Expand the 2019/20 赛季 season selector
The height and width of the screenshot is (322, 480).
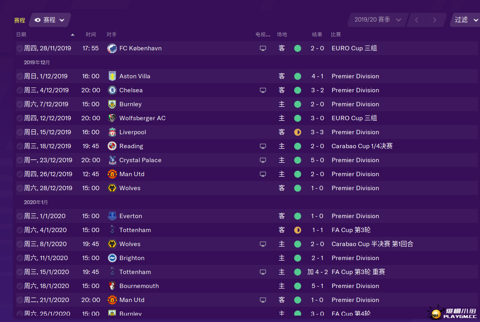click(378, 20)
